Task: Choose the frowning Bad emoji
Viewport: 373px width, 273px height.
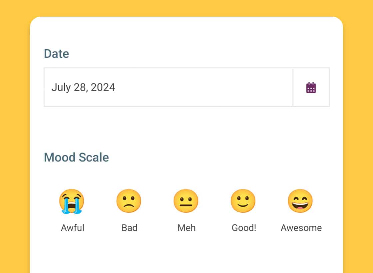Action: (129, 201)
